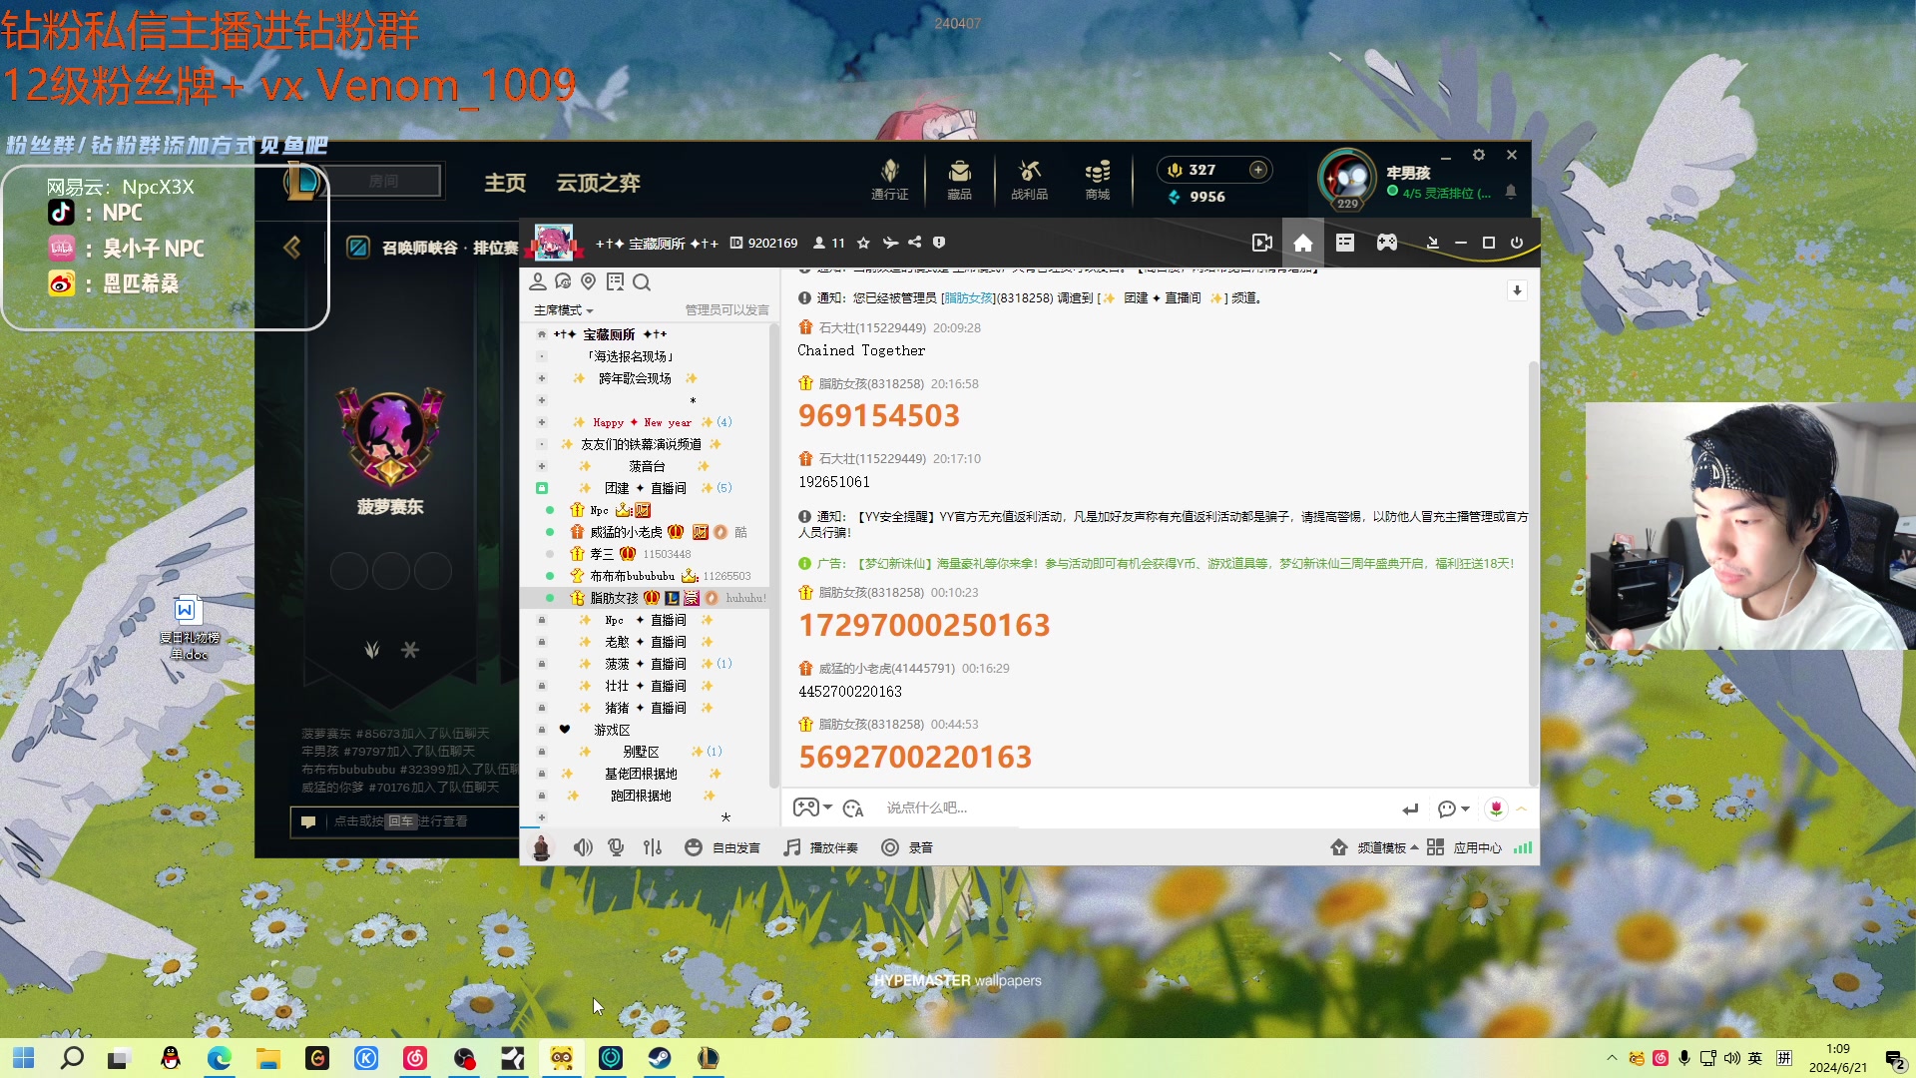Toggle 播放伴奏 accompaniment playback
The width and height of the screenshot is (1916, 1078).
point(820,847)
